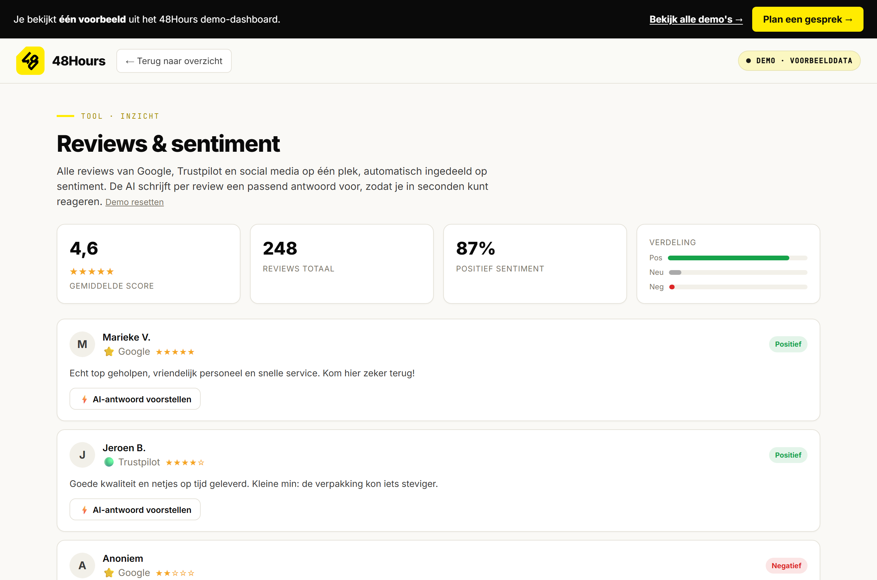Click the 248 reviews total value
The width and height of the screenshot is (877, 580).
click(280, 248)
